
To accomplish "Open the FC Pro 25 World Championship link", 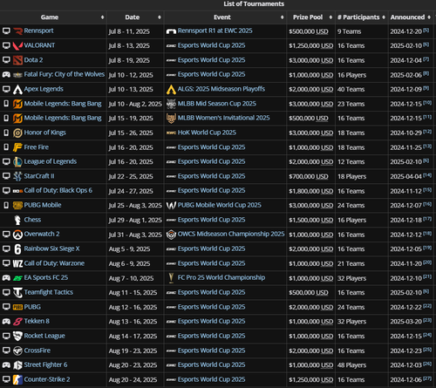I will (x=221, y=277).
